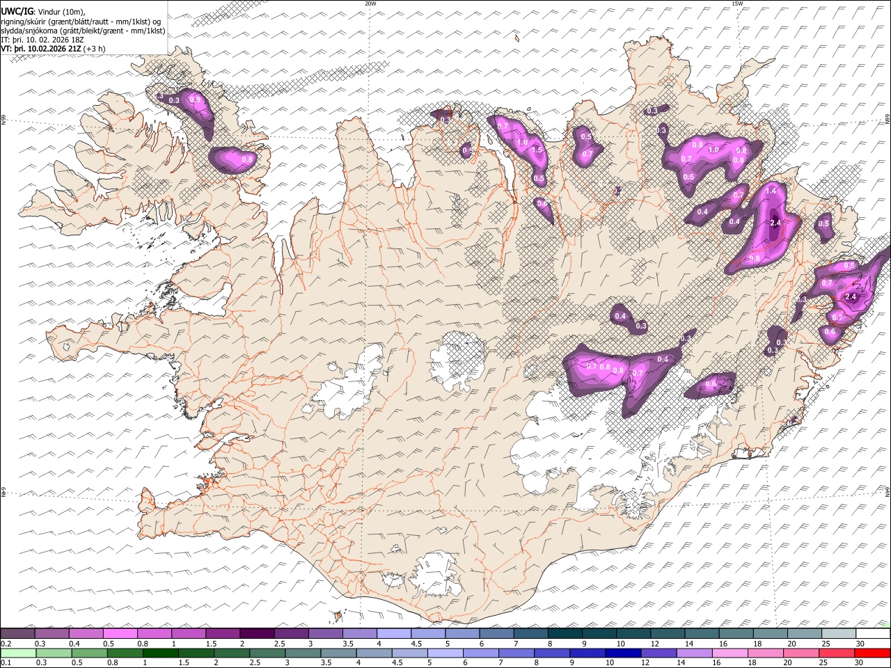Select the 20 pink swatch in the lower legend row

coord(801,653)
